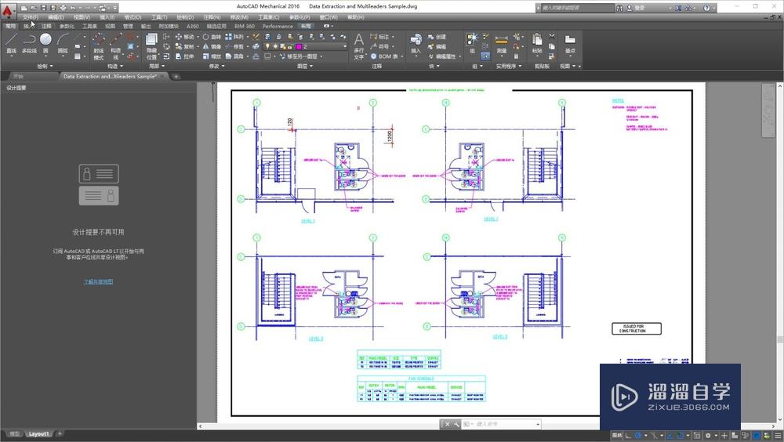Click the Create block (创建) button
The image size is (784, 442).
tap(437, 37)
